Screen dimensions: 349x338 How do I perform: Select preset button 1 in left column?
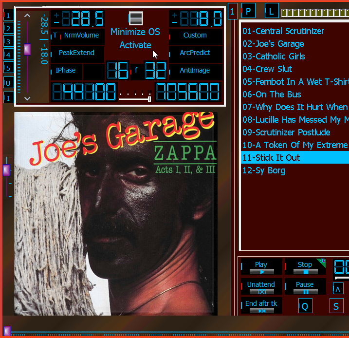8,16
